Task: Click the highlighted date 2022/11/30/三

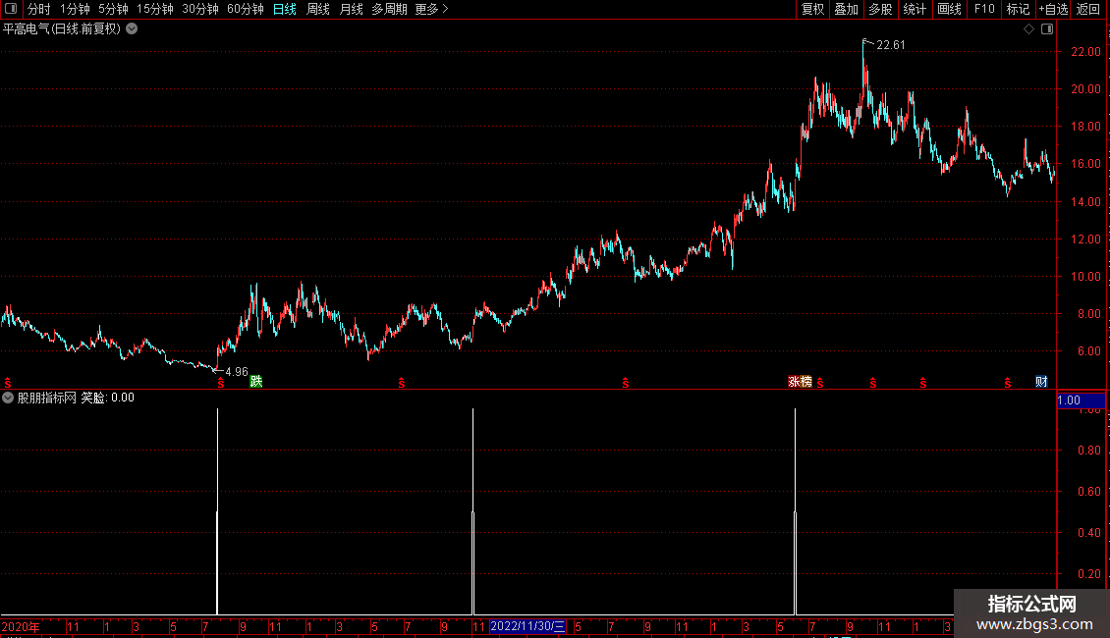Action: pos(527,626)
